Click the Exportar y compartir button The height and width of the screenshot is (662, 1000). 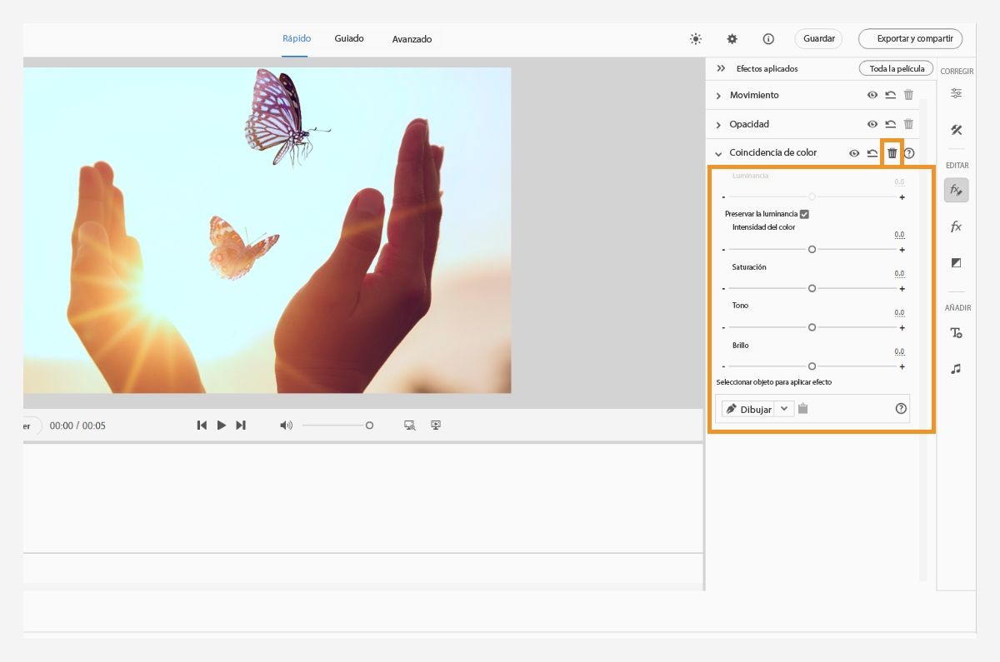coord(910,39)
